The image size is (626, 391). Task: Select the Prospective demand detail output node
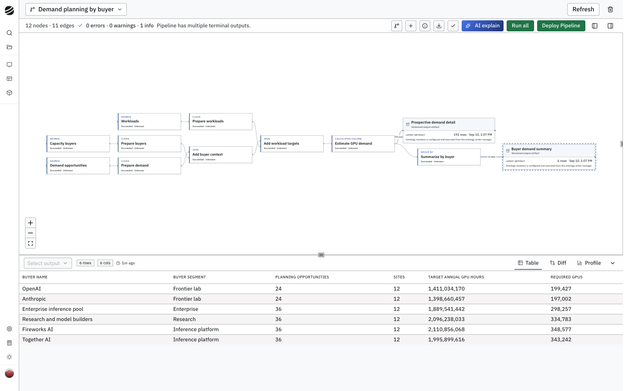(x=449, y=131)
